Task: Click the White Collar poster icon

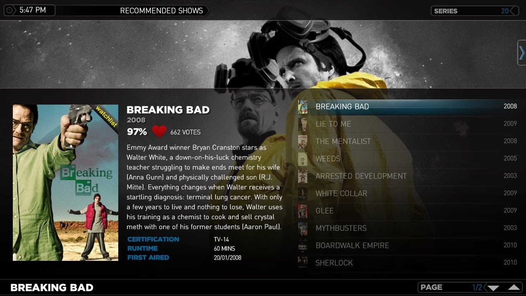Action: coord(303,193)
